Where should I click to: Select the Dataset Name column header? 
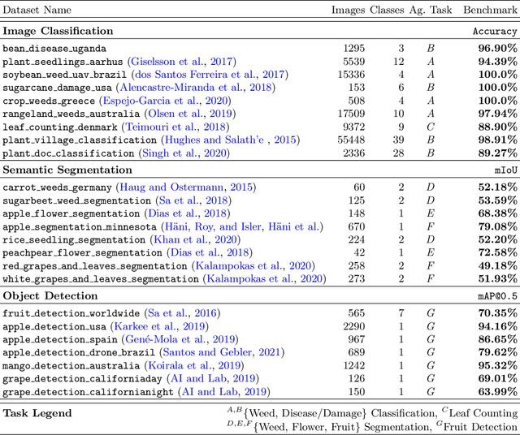(x=37, y=10)
